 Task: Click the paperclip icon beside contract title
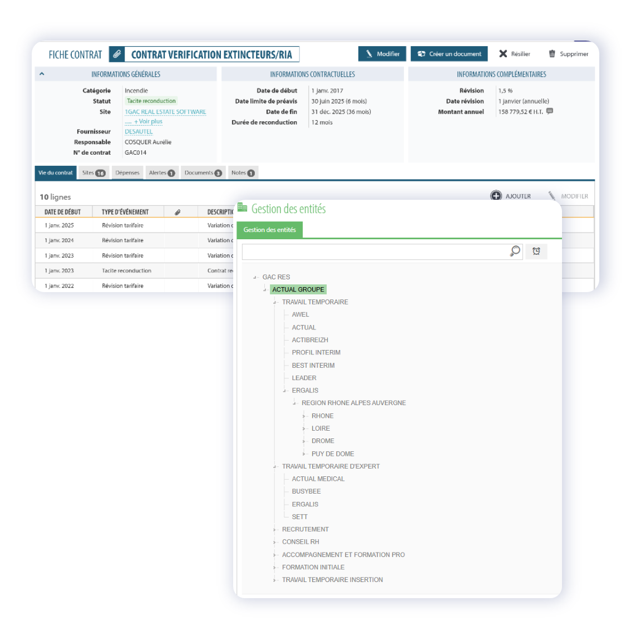coord(117,55)
